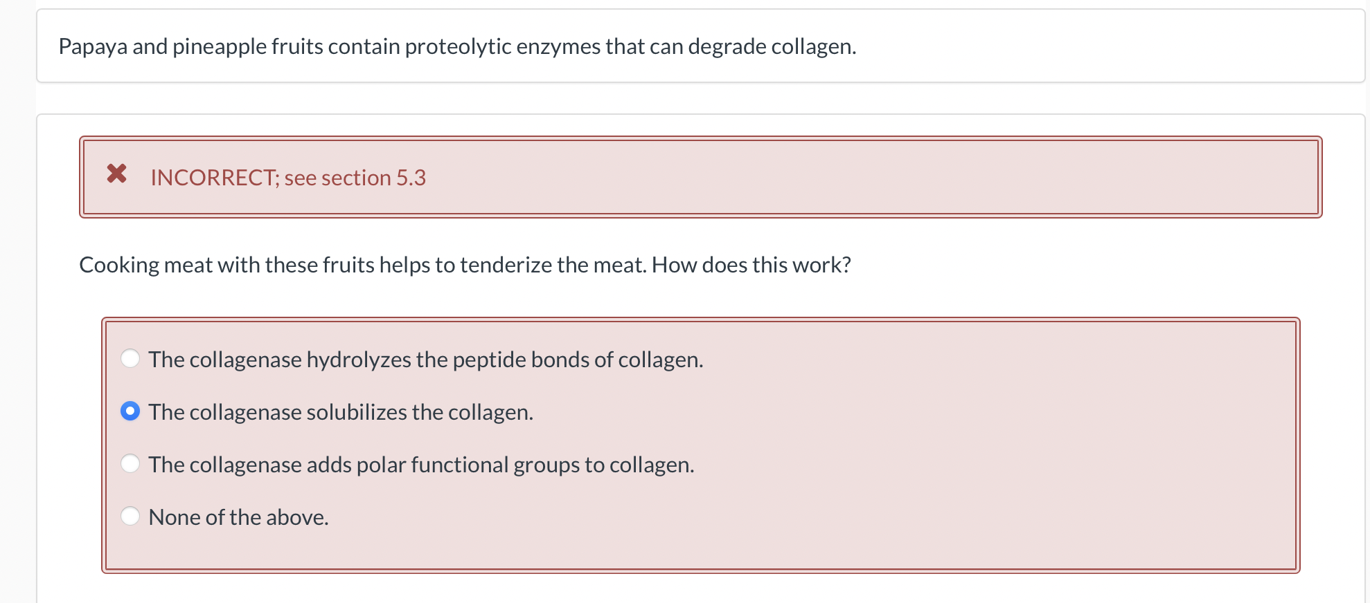This screenshot has height=603, width=1370.
Task: Click 'How does this work?' in the question
Action: tap(751, 265)
